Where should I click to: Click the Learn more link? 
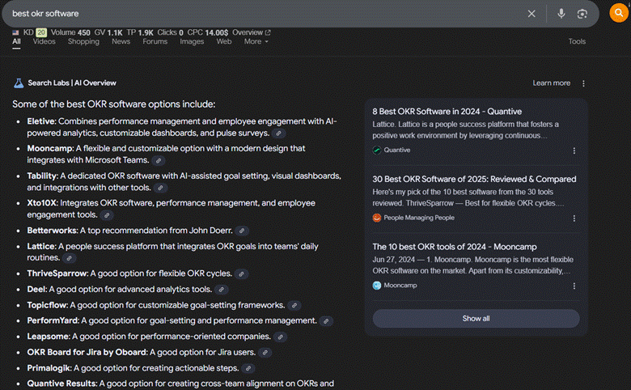click(552, 83)
